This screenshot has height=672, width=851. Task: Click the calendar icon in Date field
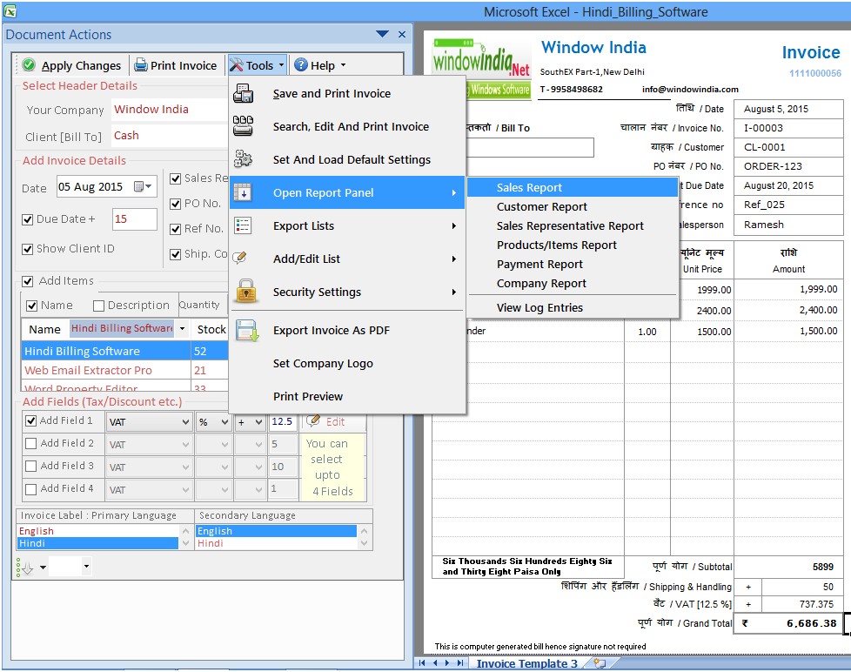tap(138, 187)
